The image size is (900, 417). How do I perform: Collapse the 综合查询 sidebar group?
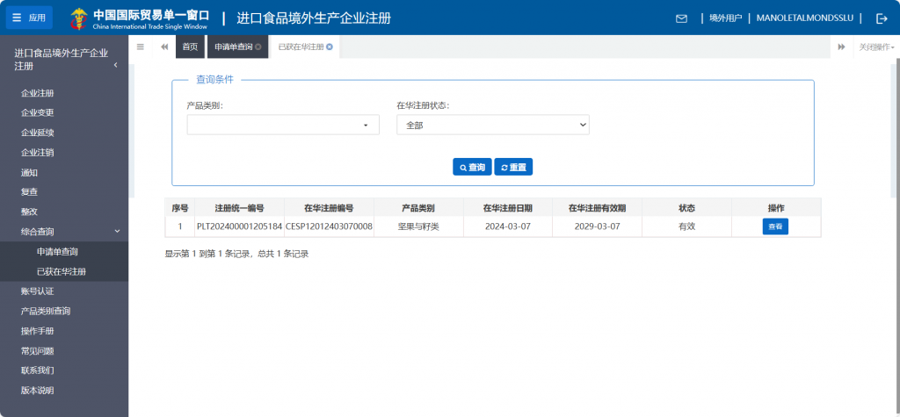64,232
